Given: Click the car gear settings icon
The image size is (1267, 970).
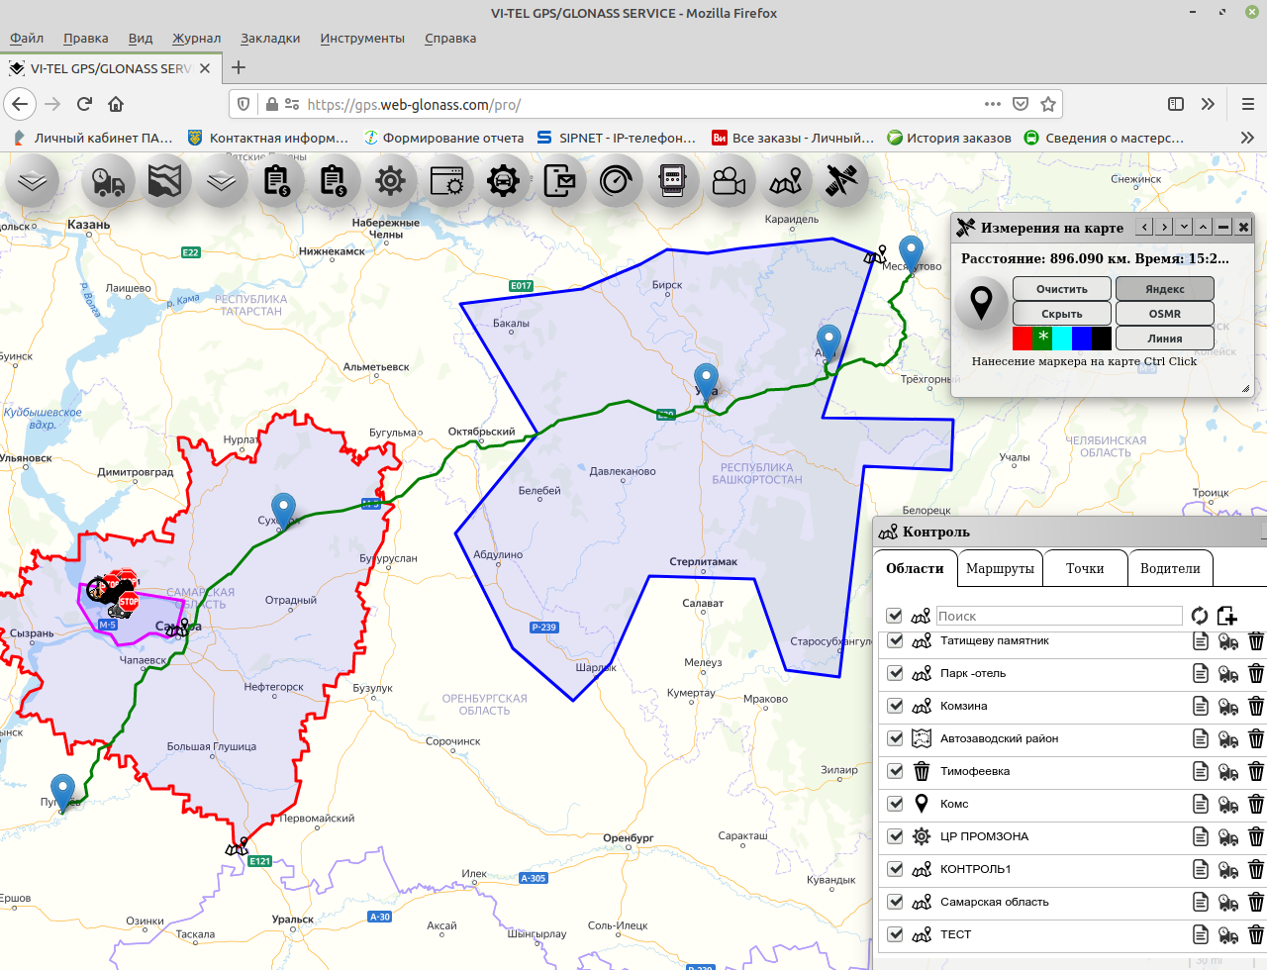Looking at the screenshot, I should [503, 182].
